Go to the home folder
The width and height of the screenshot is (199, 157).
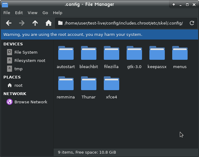click(x=48, y=23)
